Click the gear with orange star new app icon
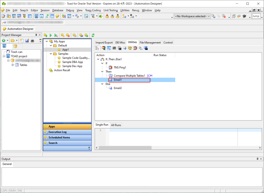Viewport: 264px width, 193px height. pyautogui.click(x=63, y=35)
